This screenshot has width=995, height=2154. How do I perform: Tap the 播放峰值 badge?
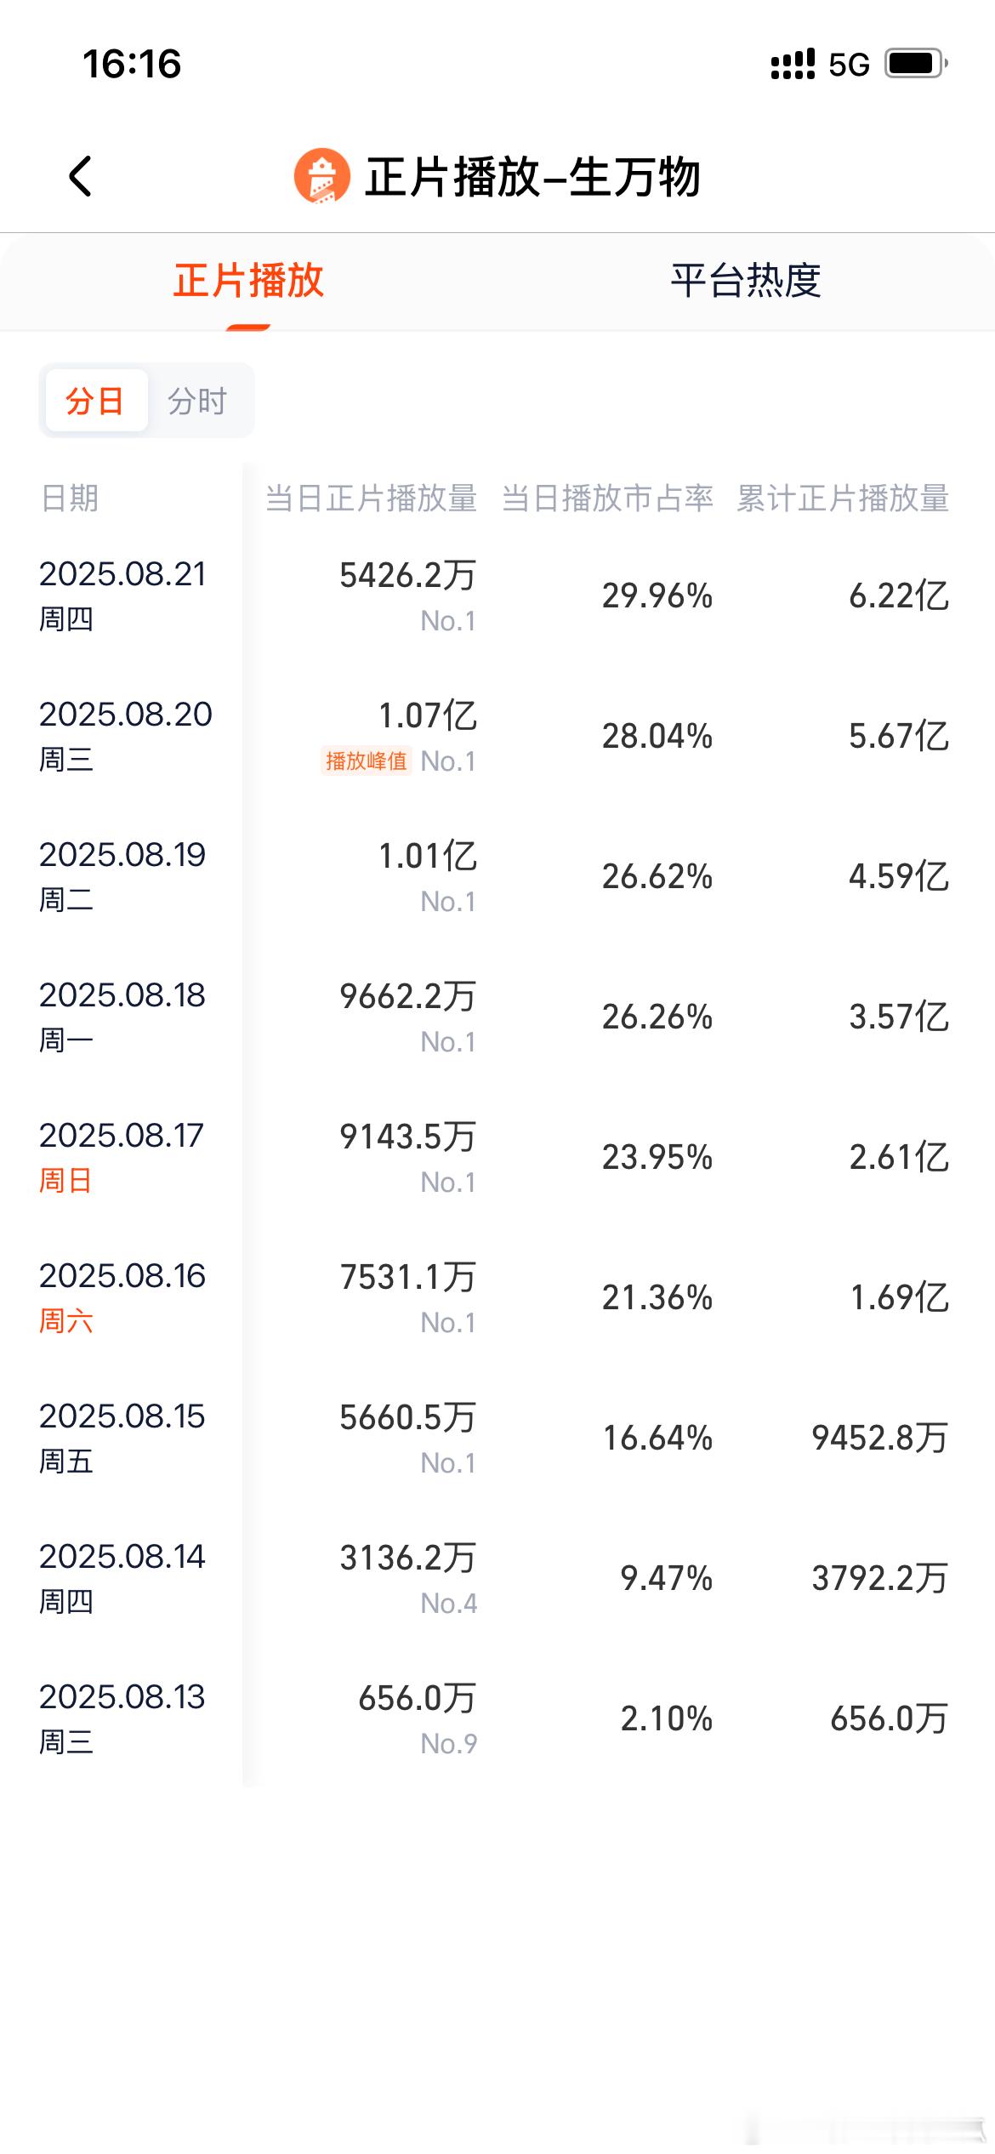click(x=367, y=761)
